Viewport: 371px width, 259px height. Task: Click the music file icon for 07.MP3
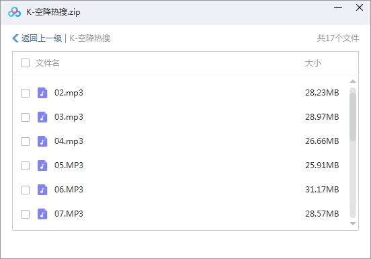pos(42,214)
